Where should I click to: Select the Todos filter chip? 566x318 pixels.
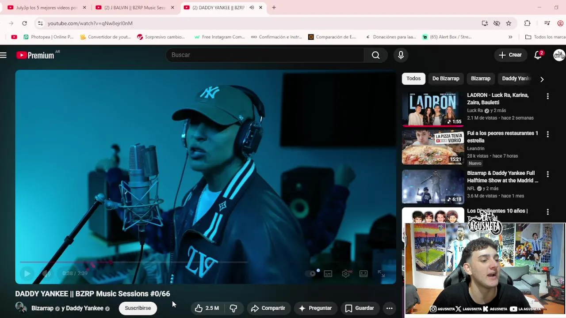pyautogui.click(x=413, y=79)
